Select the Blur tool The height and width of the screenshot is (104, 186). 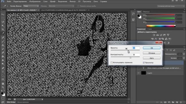click(3, 60)
